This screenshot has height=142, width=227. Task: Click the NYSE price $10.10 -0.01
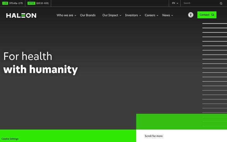click(43, 3)
